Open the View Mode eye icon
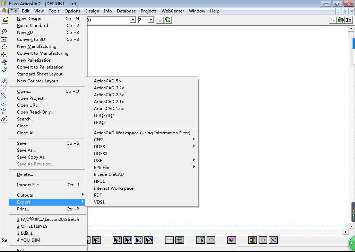Image resolution: width=355 pixels, height=252 pixels. (x=4, y=70)
